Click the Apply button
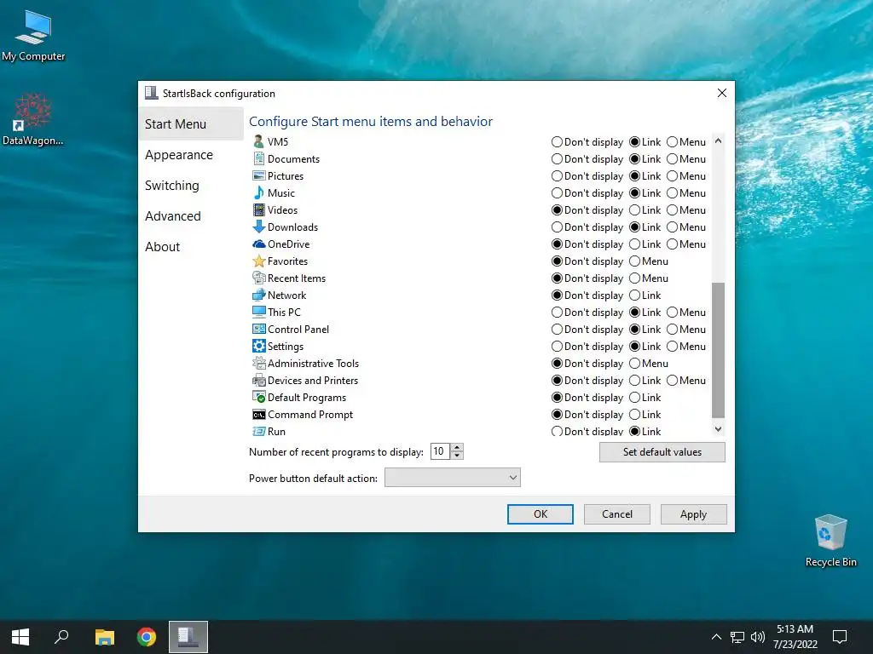Image resolution: width=873 pixels, height=654 pixels. tap(693, 514)
